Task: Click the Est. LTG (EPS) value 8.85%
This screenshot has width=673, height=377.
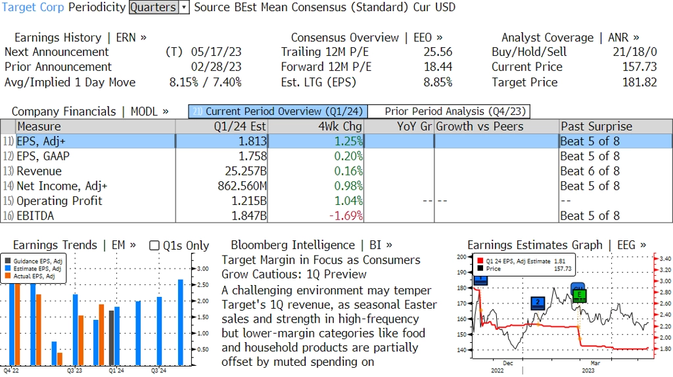Action: 438,82
